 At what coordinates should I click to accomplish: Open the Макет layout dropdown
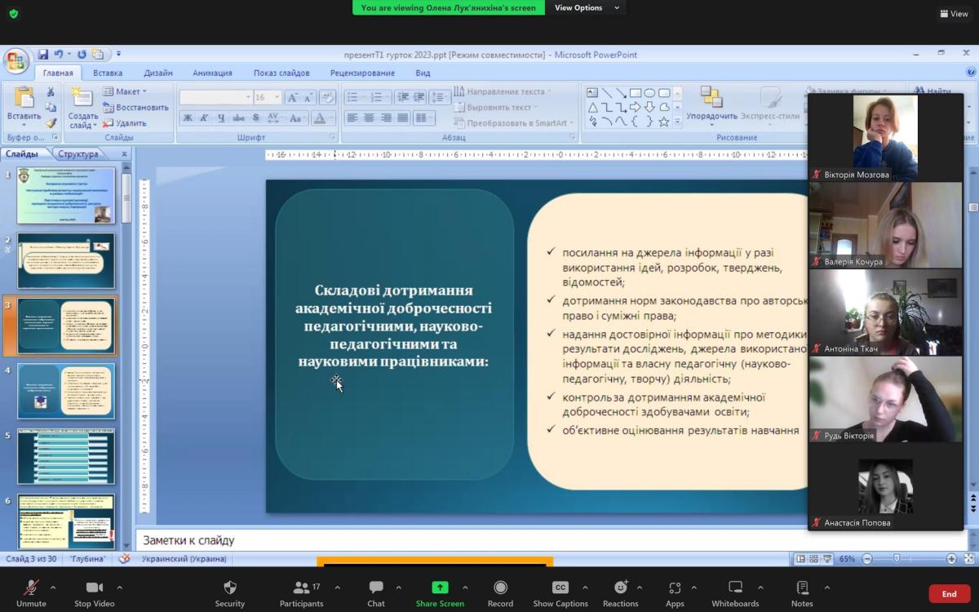(x=131, y=91)
